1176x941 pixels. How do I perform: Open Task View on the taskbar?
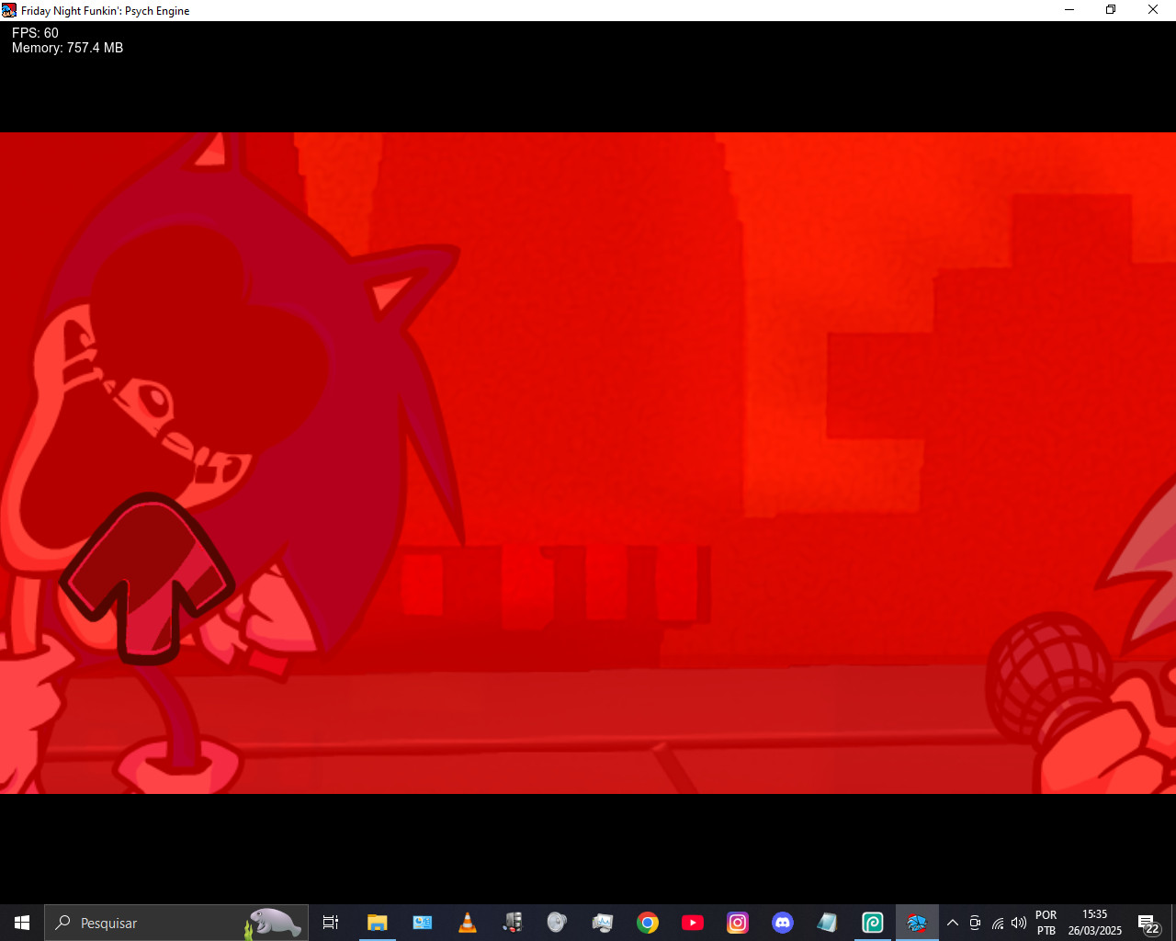[x=331, y=923]
